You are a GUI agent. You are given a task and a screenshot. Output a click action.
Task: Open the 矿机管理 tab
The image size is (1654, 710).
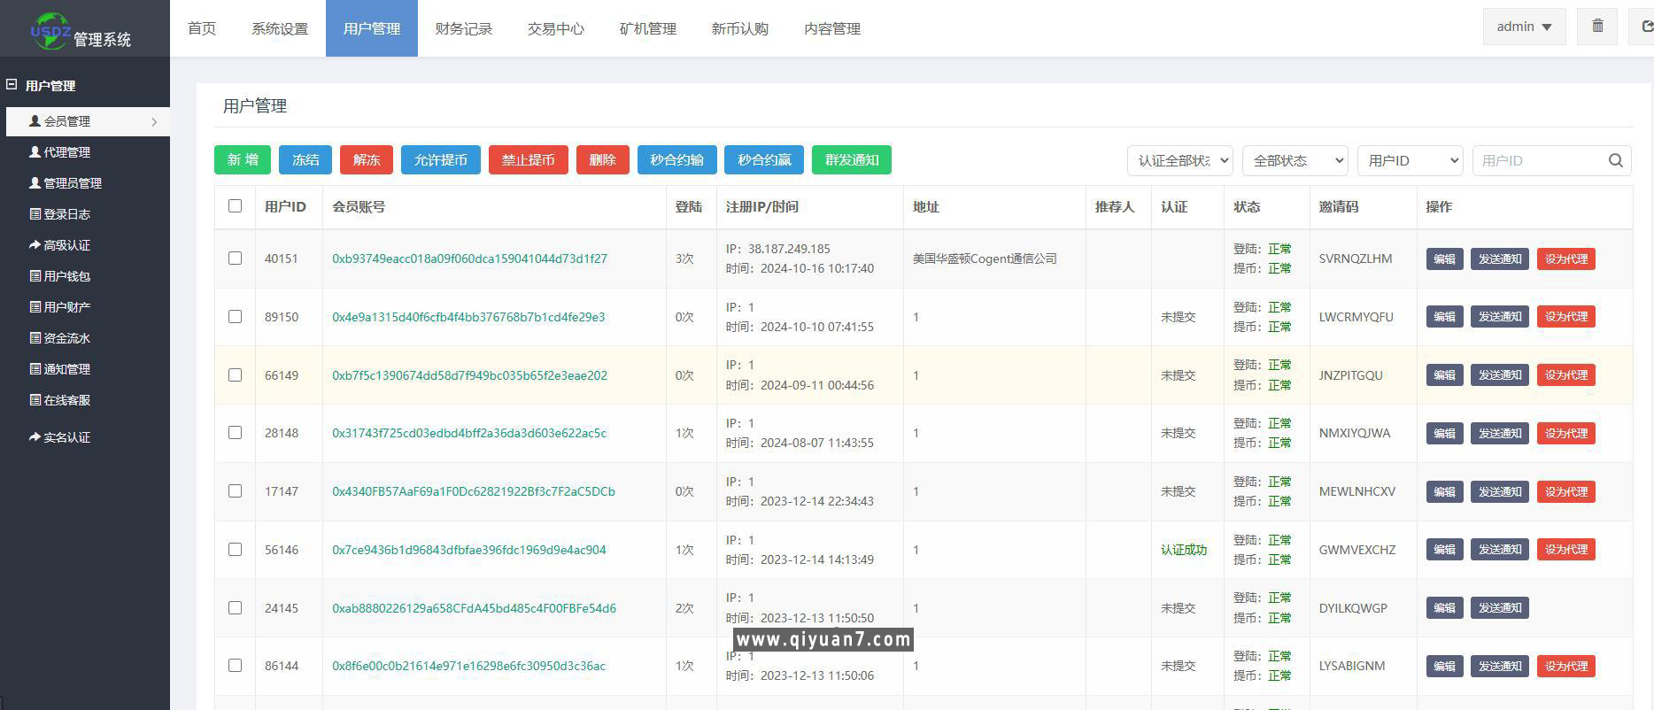[x=647, y=28]
